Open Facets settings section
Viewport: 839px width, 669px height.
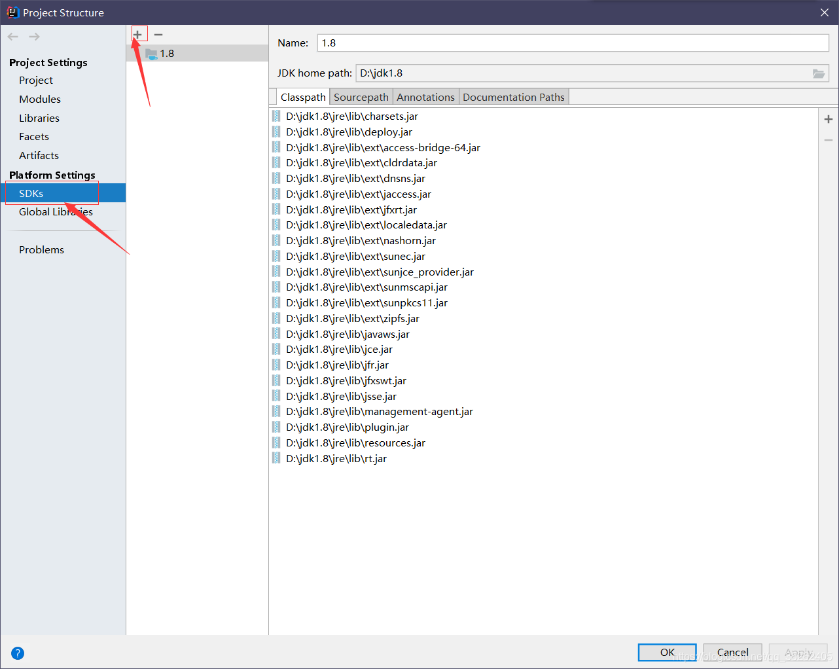coord(34,137)
